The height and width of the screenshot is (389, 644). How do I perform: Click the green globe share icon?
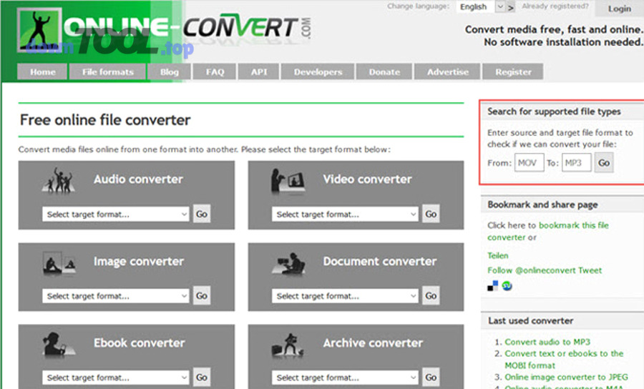[x=507, y=286]
